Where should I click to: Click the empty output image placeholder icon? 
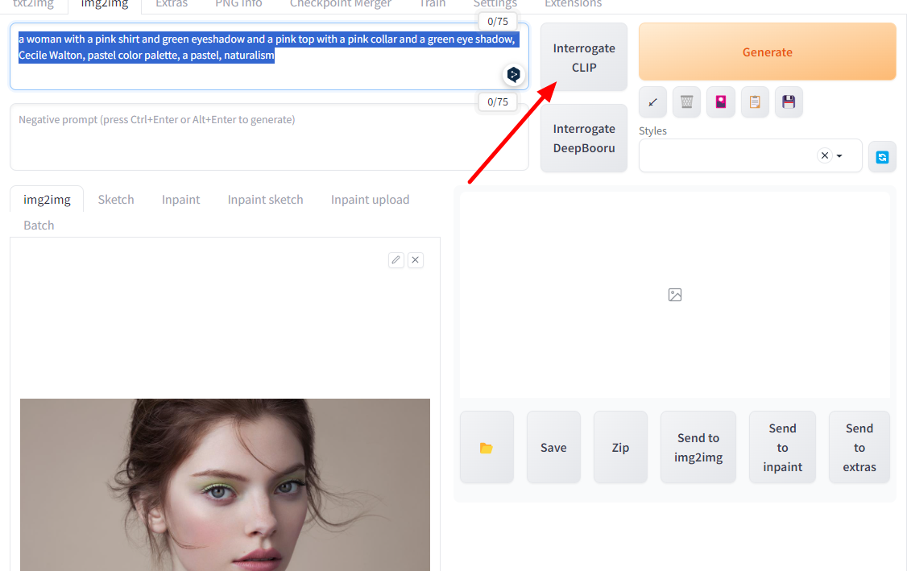(674, 295)
